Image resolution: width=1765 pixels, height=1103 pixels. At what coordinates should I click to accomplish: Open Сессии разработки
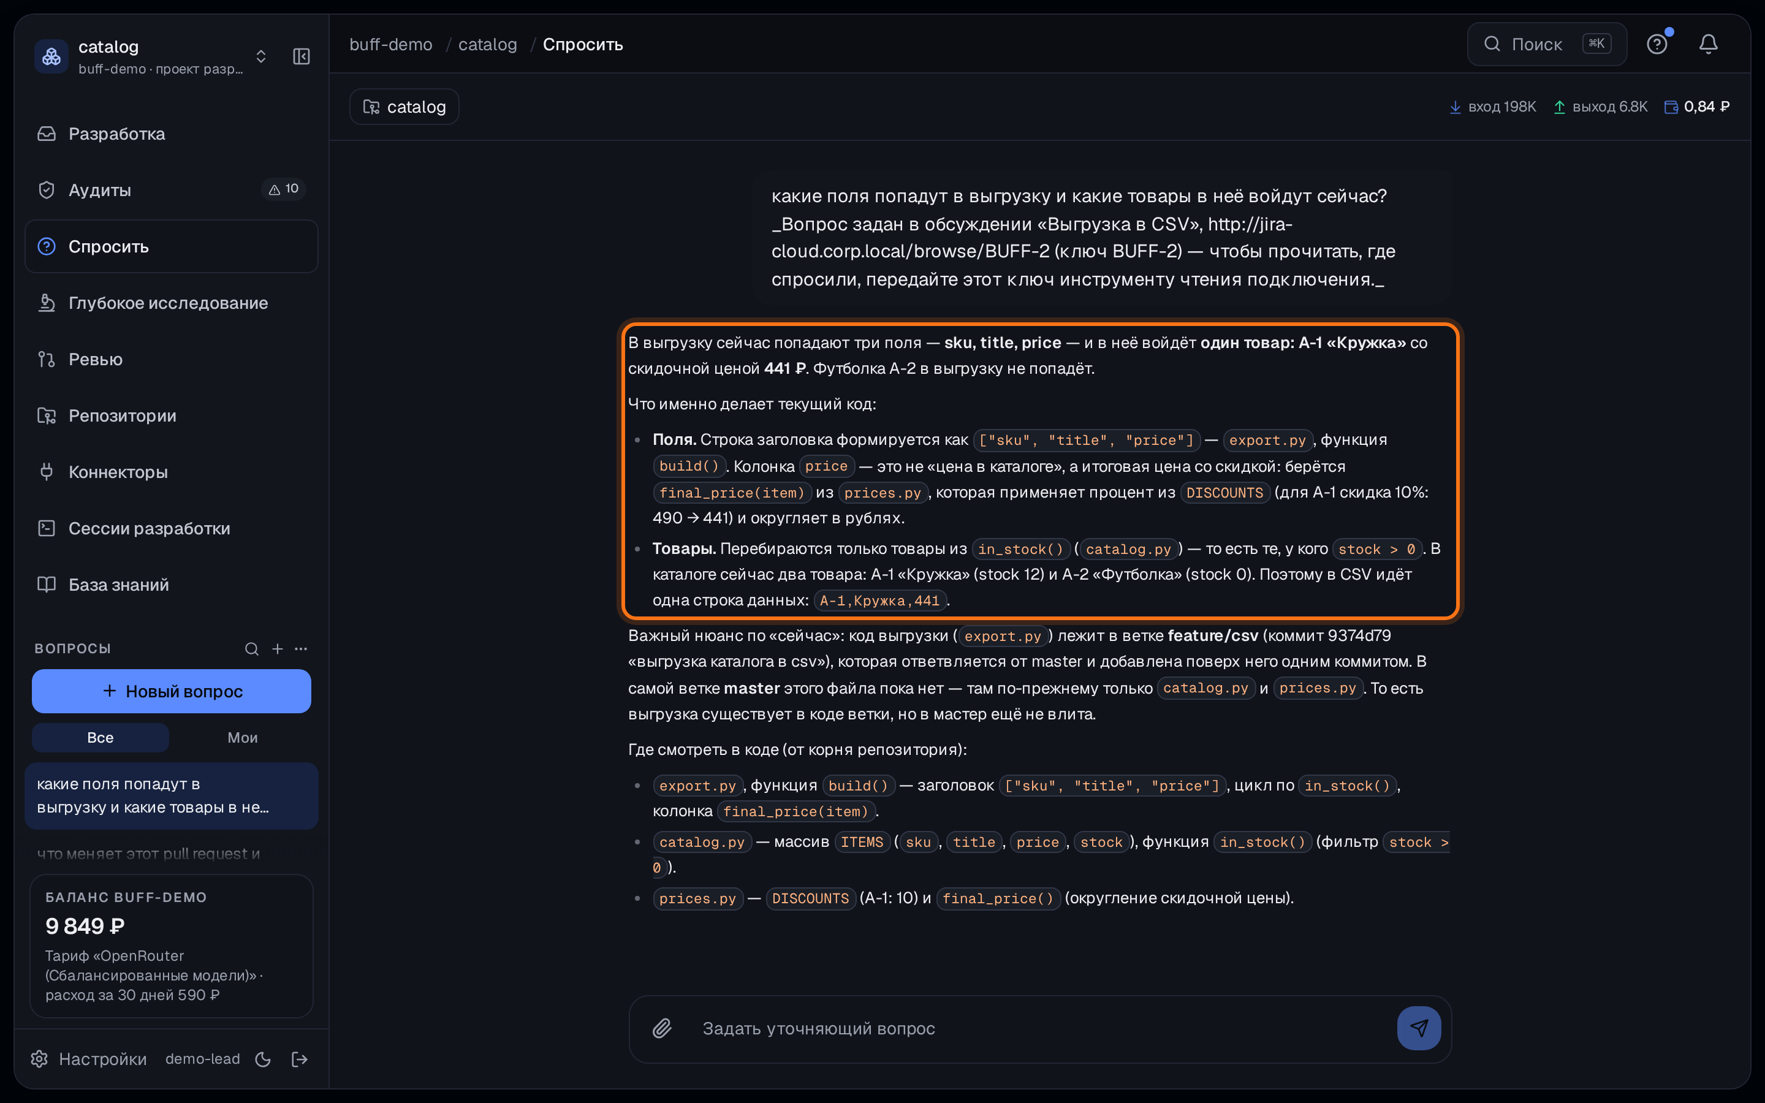coord(172,528)
